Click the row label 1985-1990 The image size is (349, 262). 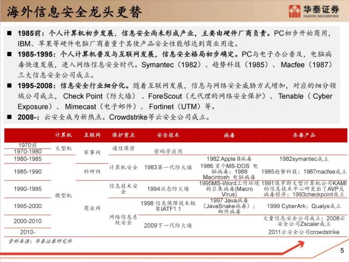click(28, 171)
